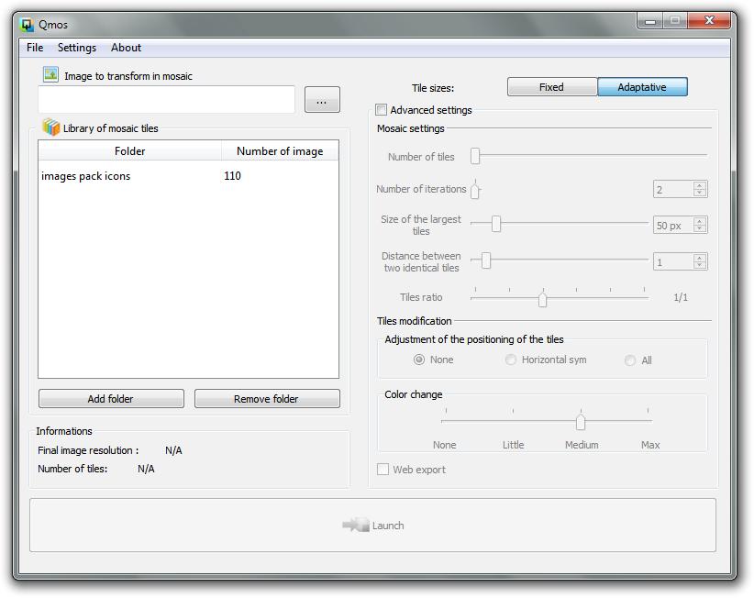This screenshot has height=598, width=754.
Task: Click the Add folder button
Action: pyautogui.click(x=111, y=398)
